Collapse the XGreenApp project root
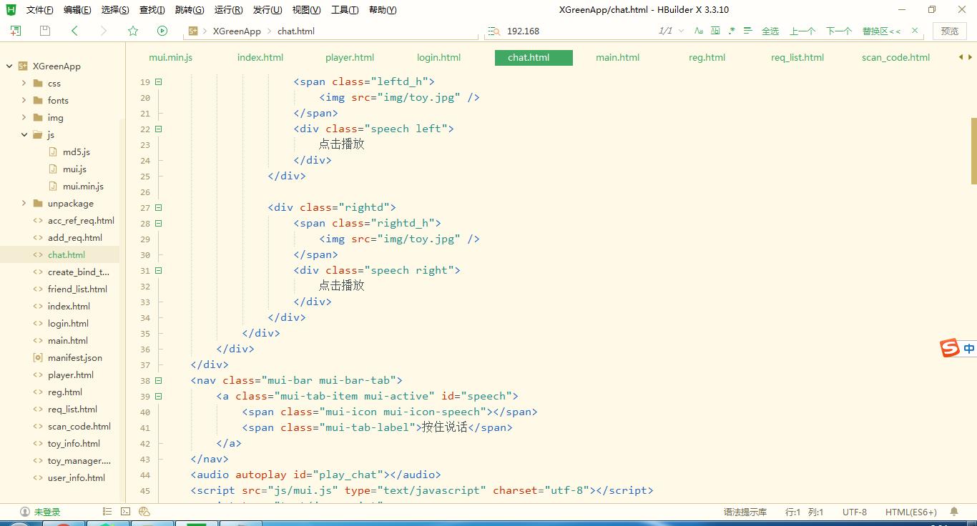This screenshot has height=526, width=977. [9, 66]
